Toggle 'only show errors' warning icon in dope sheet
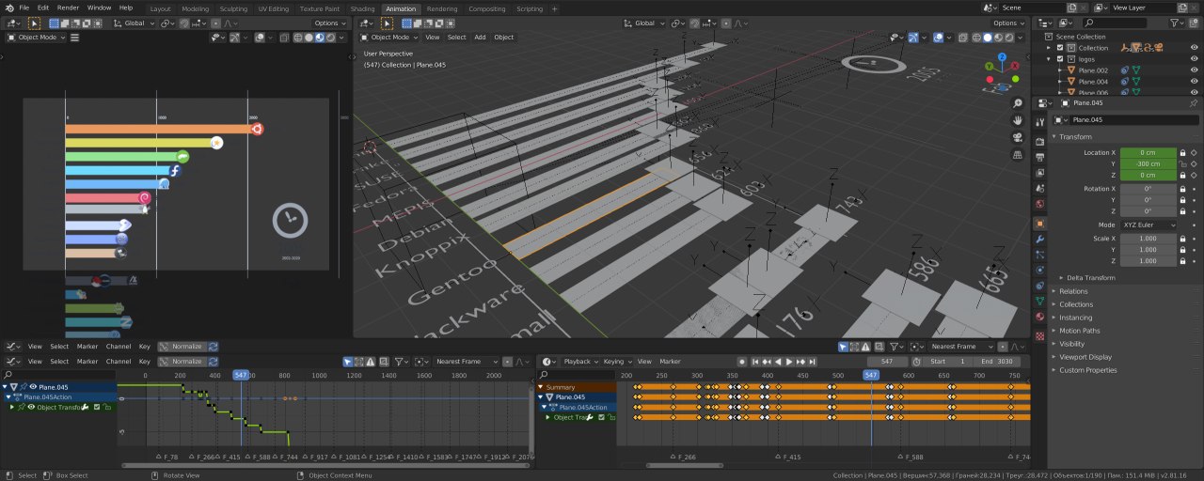The width and height of the screenshot is (1204, 481). tap(865, 347)
